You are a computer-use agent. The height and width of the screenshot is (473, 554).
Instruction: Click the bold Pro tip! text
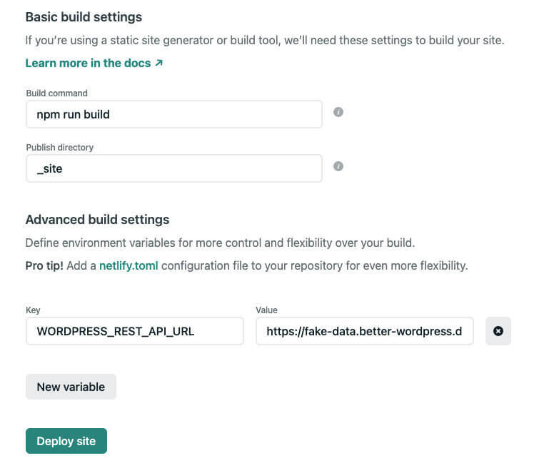(x=44, y=265)
